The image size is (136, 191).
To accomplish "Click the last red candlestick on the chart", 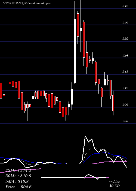I will 113,103.
